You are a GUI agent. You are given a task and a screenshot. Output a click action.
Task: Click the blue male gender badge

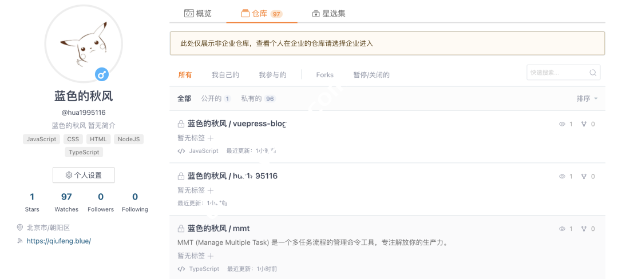[102, 74]
